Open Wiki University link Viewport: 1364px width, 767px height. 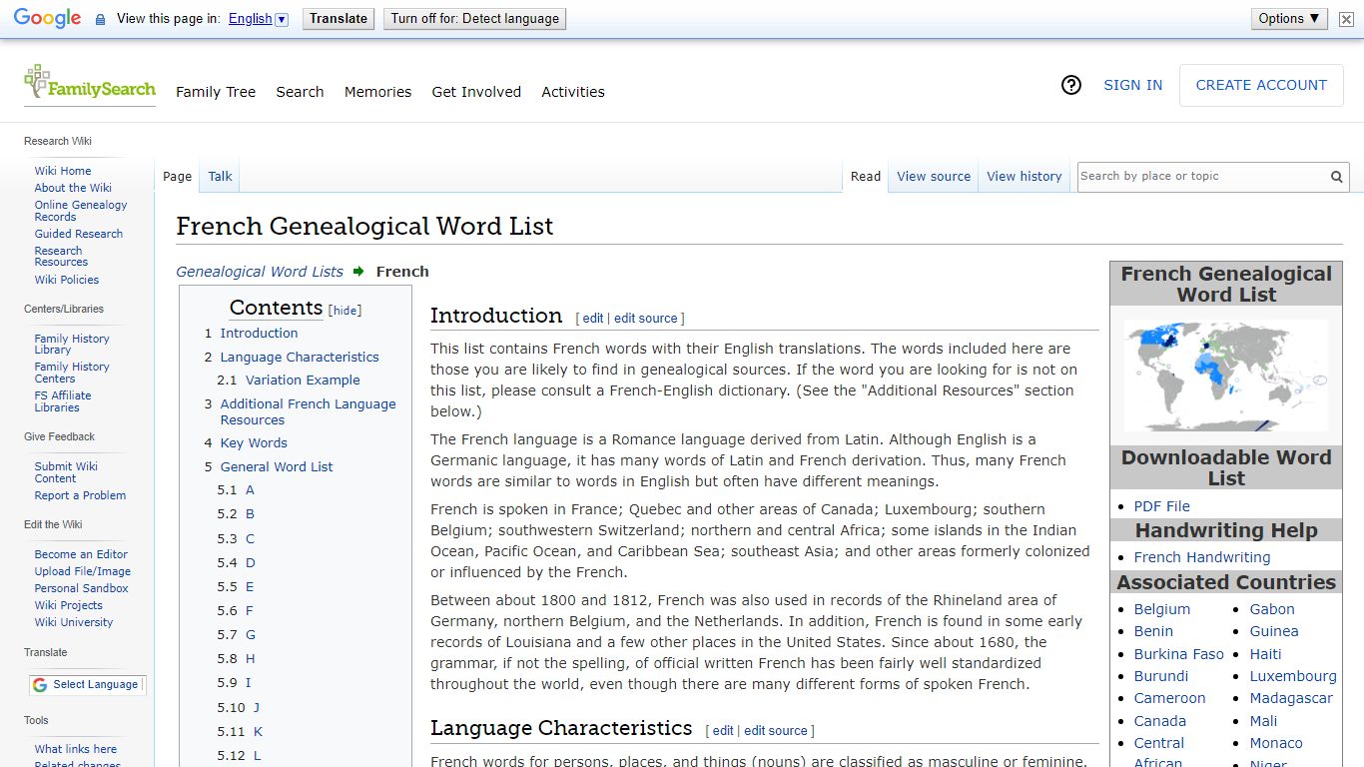(74, 622)
